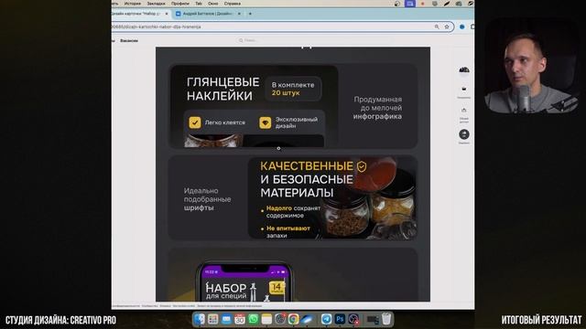Click the share icon in page sidebar
The width and height of the screenshot is (586, 329).
click(464, 111)
